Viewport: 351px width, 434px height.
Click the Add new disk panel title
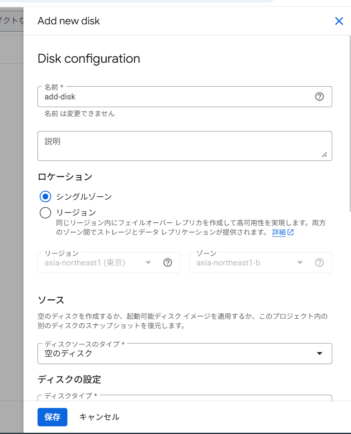(x=69, y=21)
